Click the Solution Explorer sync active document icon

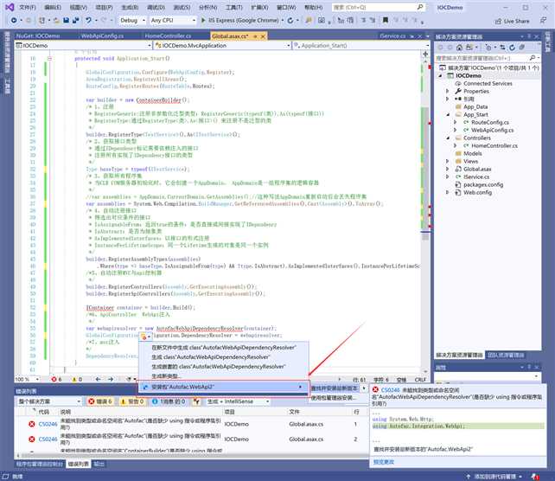click(502, 47)
